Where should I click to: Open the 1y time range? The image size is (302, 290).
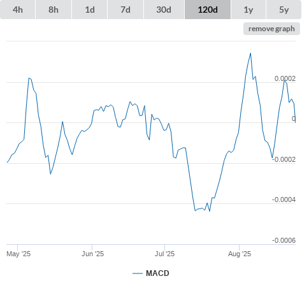(248, 10)
